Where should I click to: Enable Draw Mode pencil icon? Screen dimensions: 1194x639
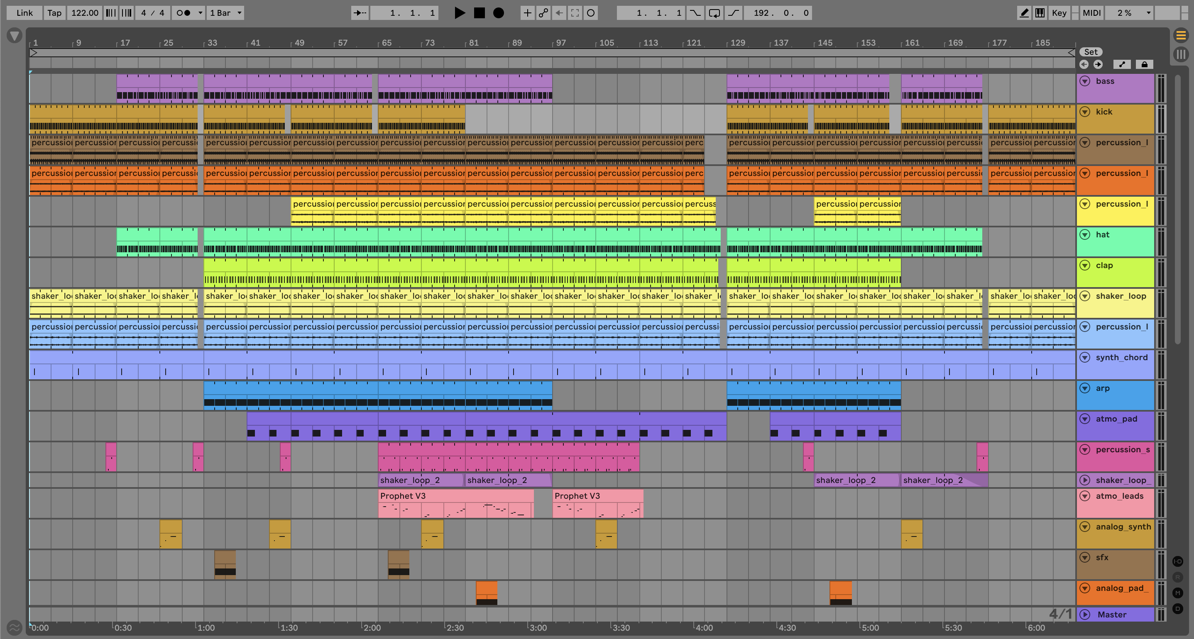1024,13
